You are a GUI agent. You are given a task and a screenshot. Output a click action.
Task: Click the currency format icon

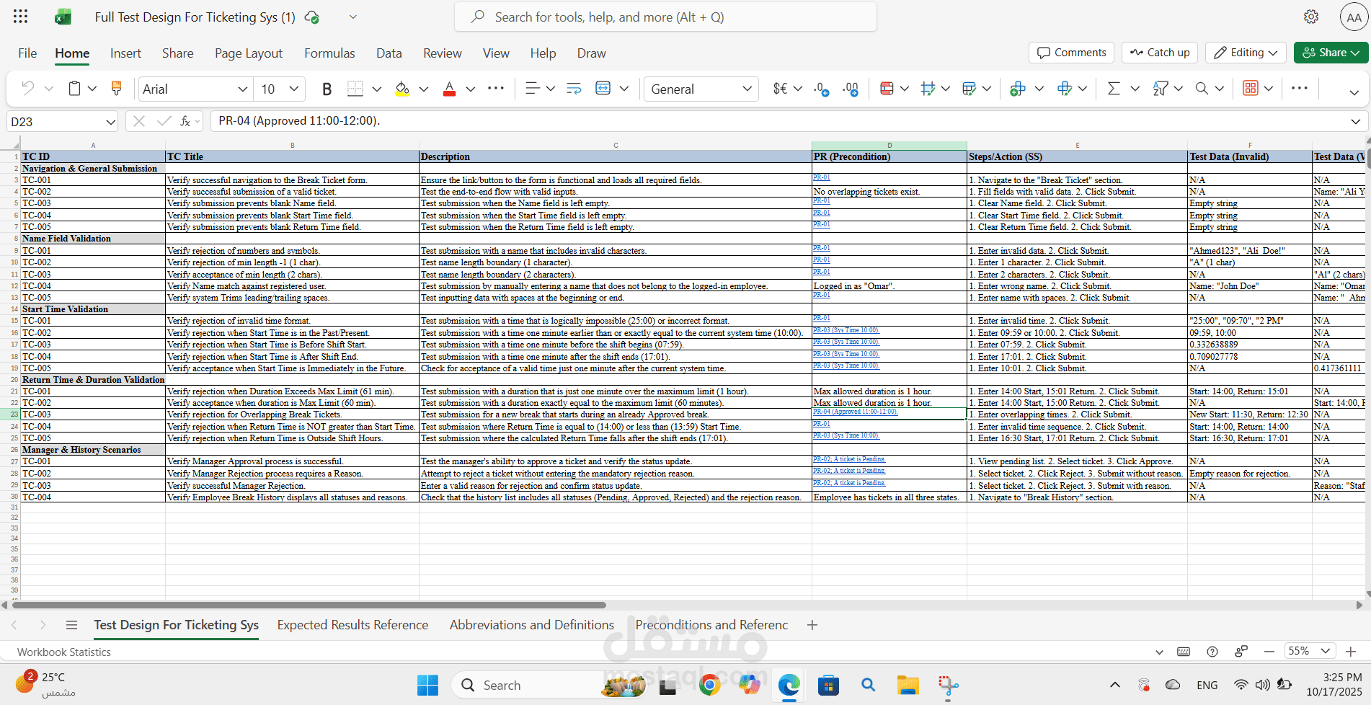tap(780, 89)
